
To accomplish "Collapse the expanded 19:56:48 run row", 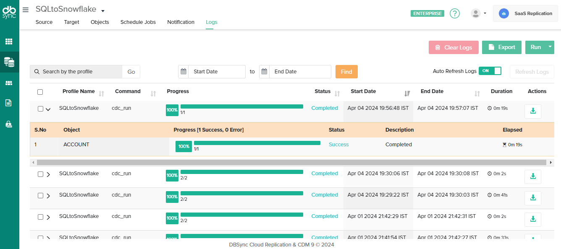I will (48, 109).
